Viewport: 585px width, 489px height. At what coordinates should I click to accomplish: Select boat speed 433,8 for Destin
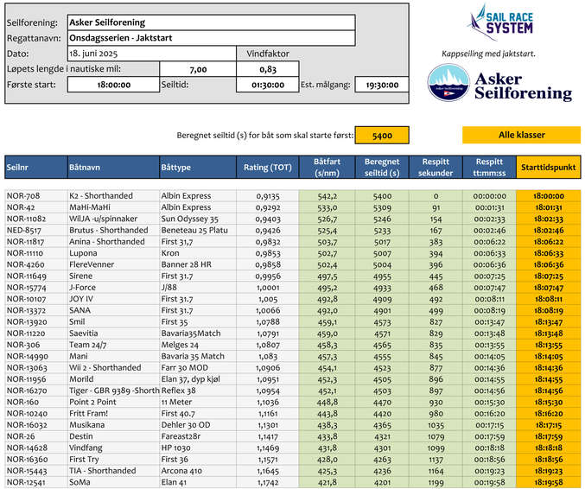(327, 436)
